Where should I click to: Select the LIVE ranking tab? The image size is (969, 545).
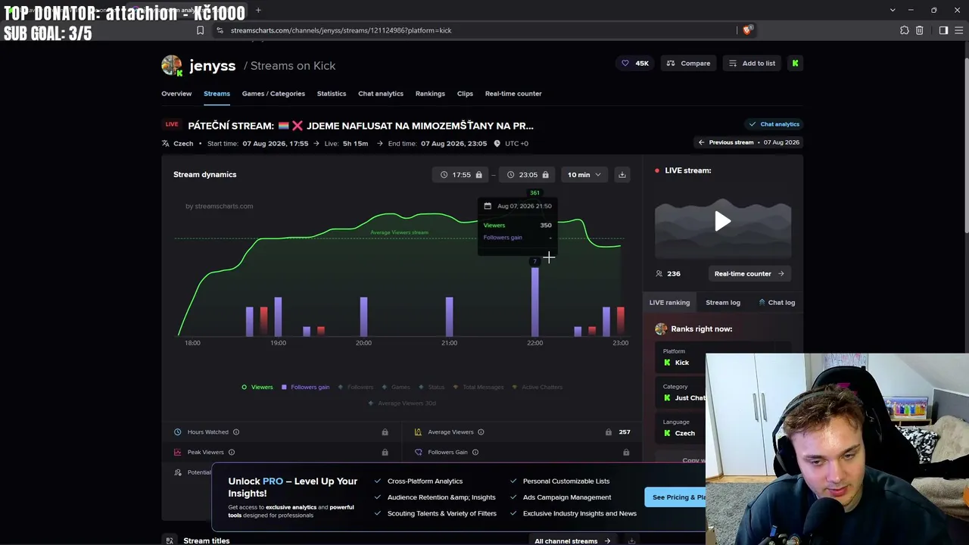tap(669, 303)
